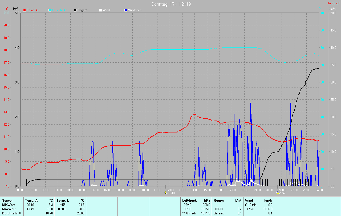341x216 pixels.
Task: Click the pressure value '1008.0'
Action: click(206, 205)
